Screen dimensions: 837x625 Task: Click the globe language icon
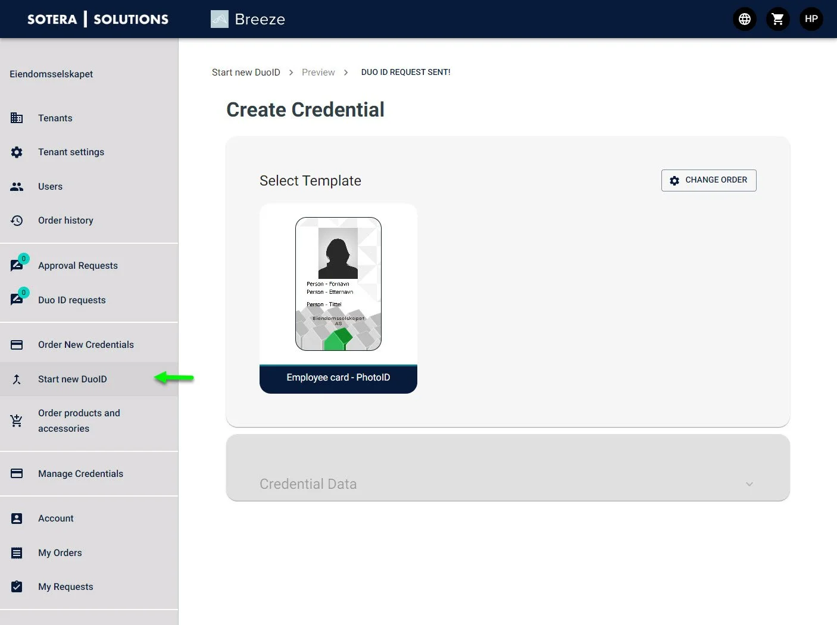pyautogui.click(x=744, y=19)
